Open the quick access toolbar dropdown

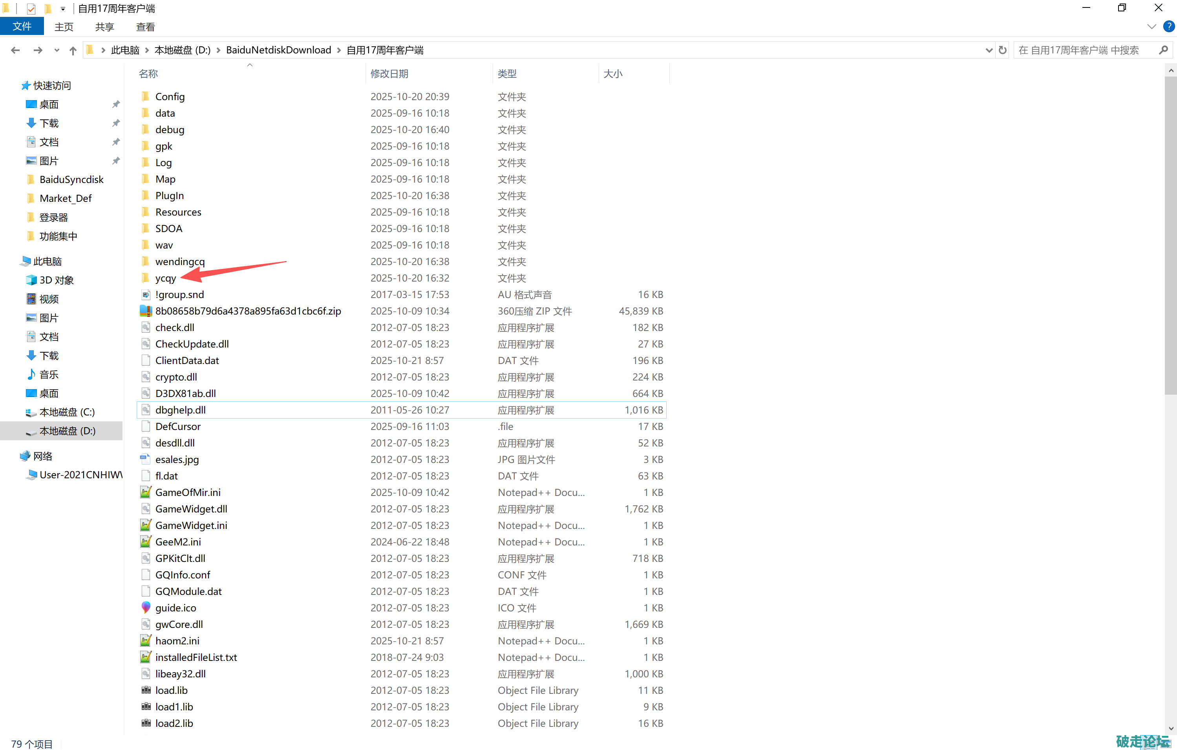click(63, 9)
